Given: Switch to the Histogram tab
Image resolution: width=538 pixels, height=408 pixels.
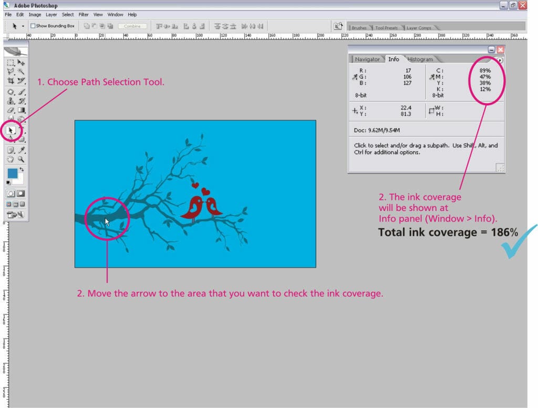Looking at the screenshot, I should [x=420, y=59].
